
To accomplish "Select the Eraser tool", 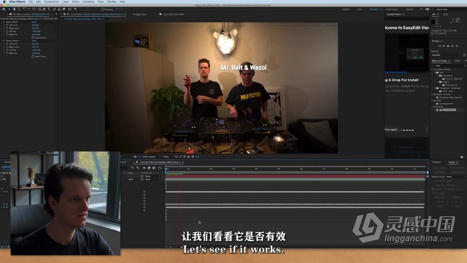I will pos(64,9).
